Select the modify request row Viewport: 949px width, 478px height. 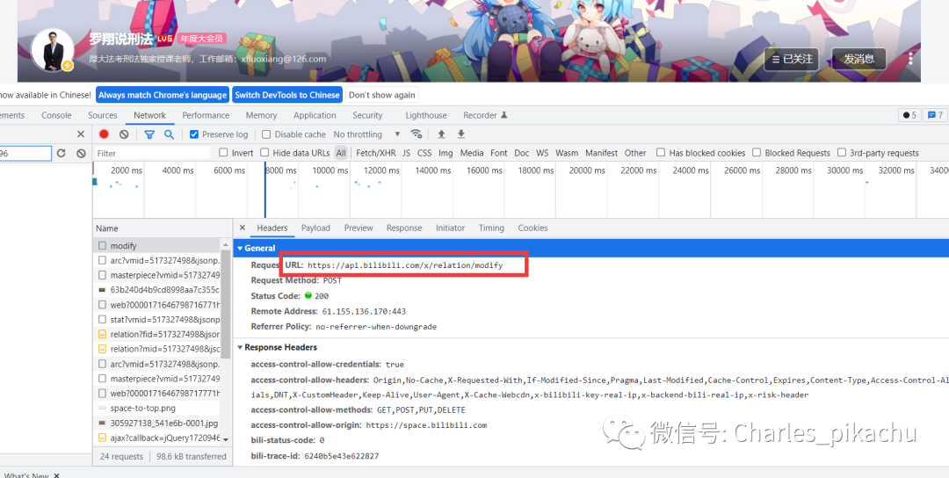pyautogui.click(x=158, y=246)
